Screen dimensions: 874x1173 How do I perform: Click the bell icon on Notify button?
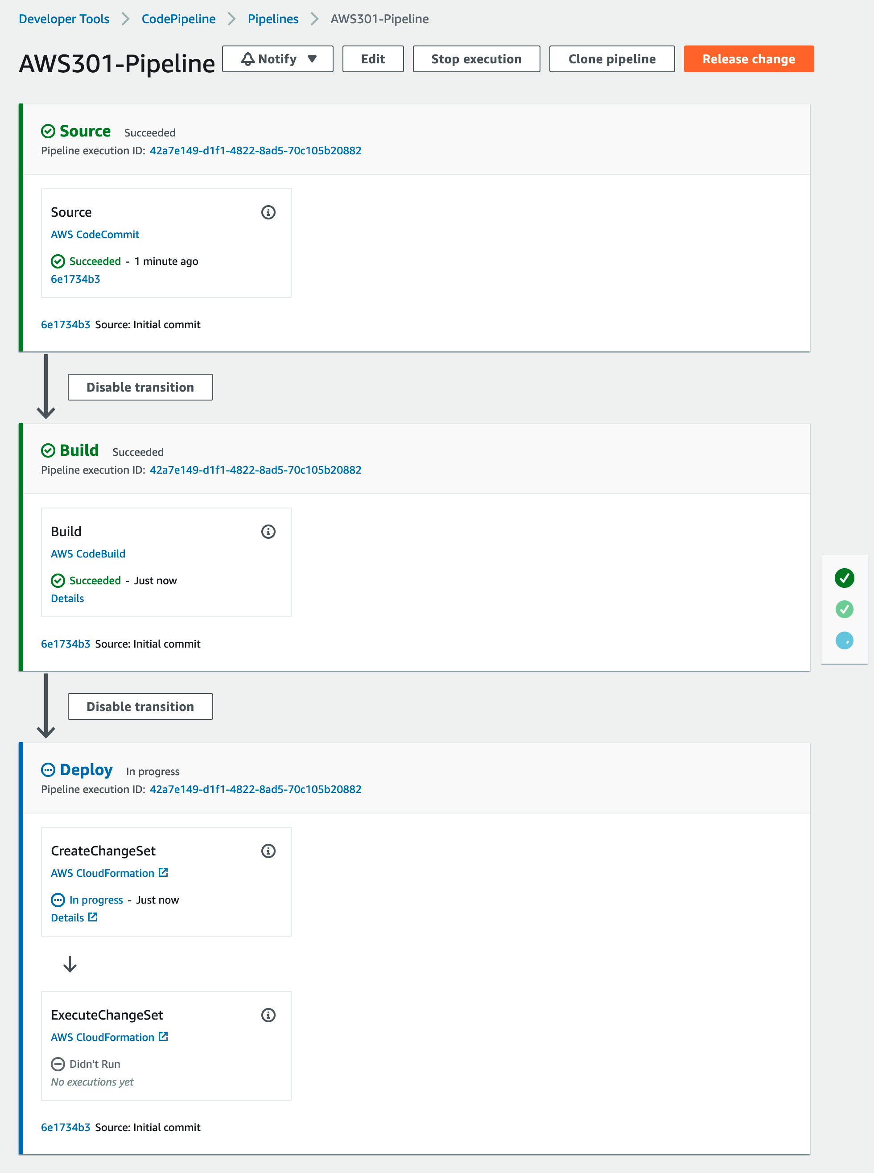point(247,59)
